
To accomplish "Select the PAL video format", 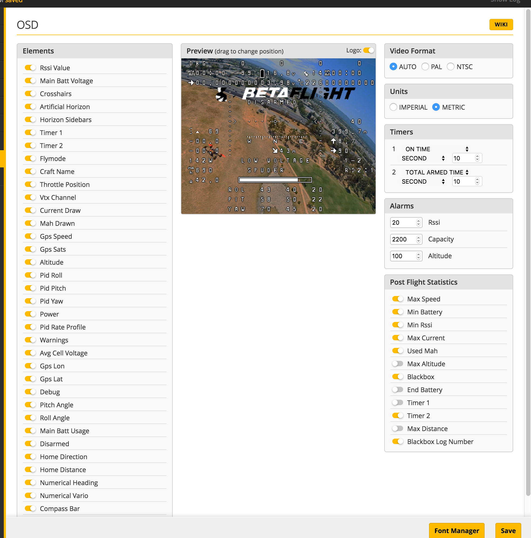I will tap(425, 66).
